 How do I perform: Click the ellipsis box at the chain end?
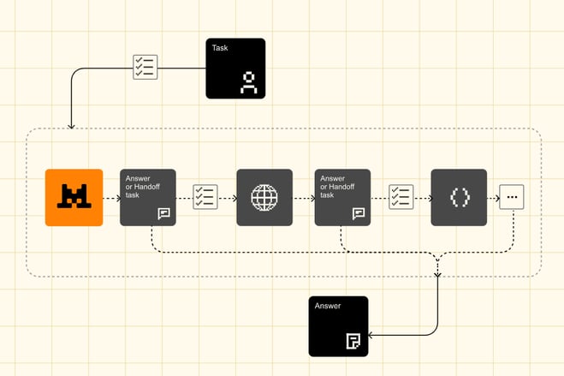512,197
